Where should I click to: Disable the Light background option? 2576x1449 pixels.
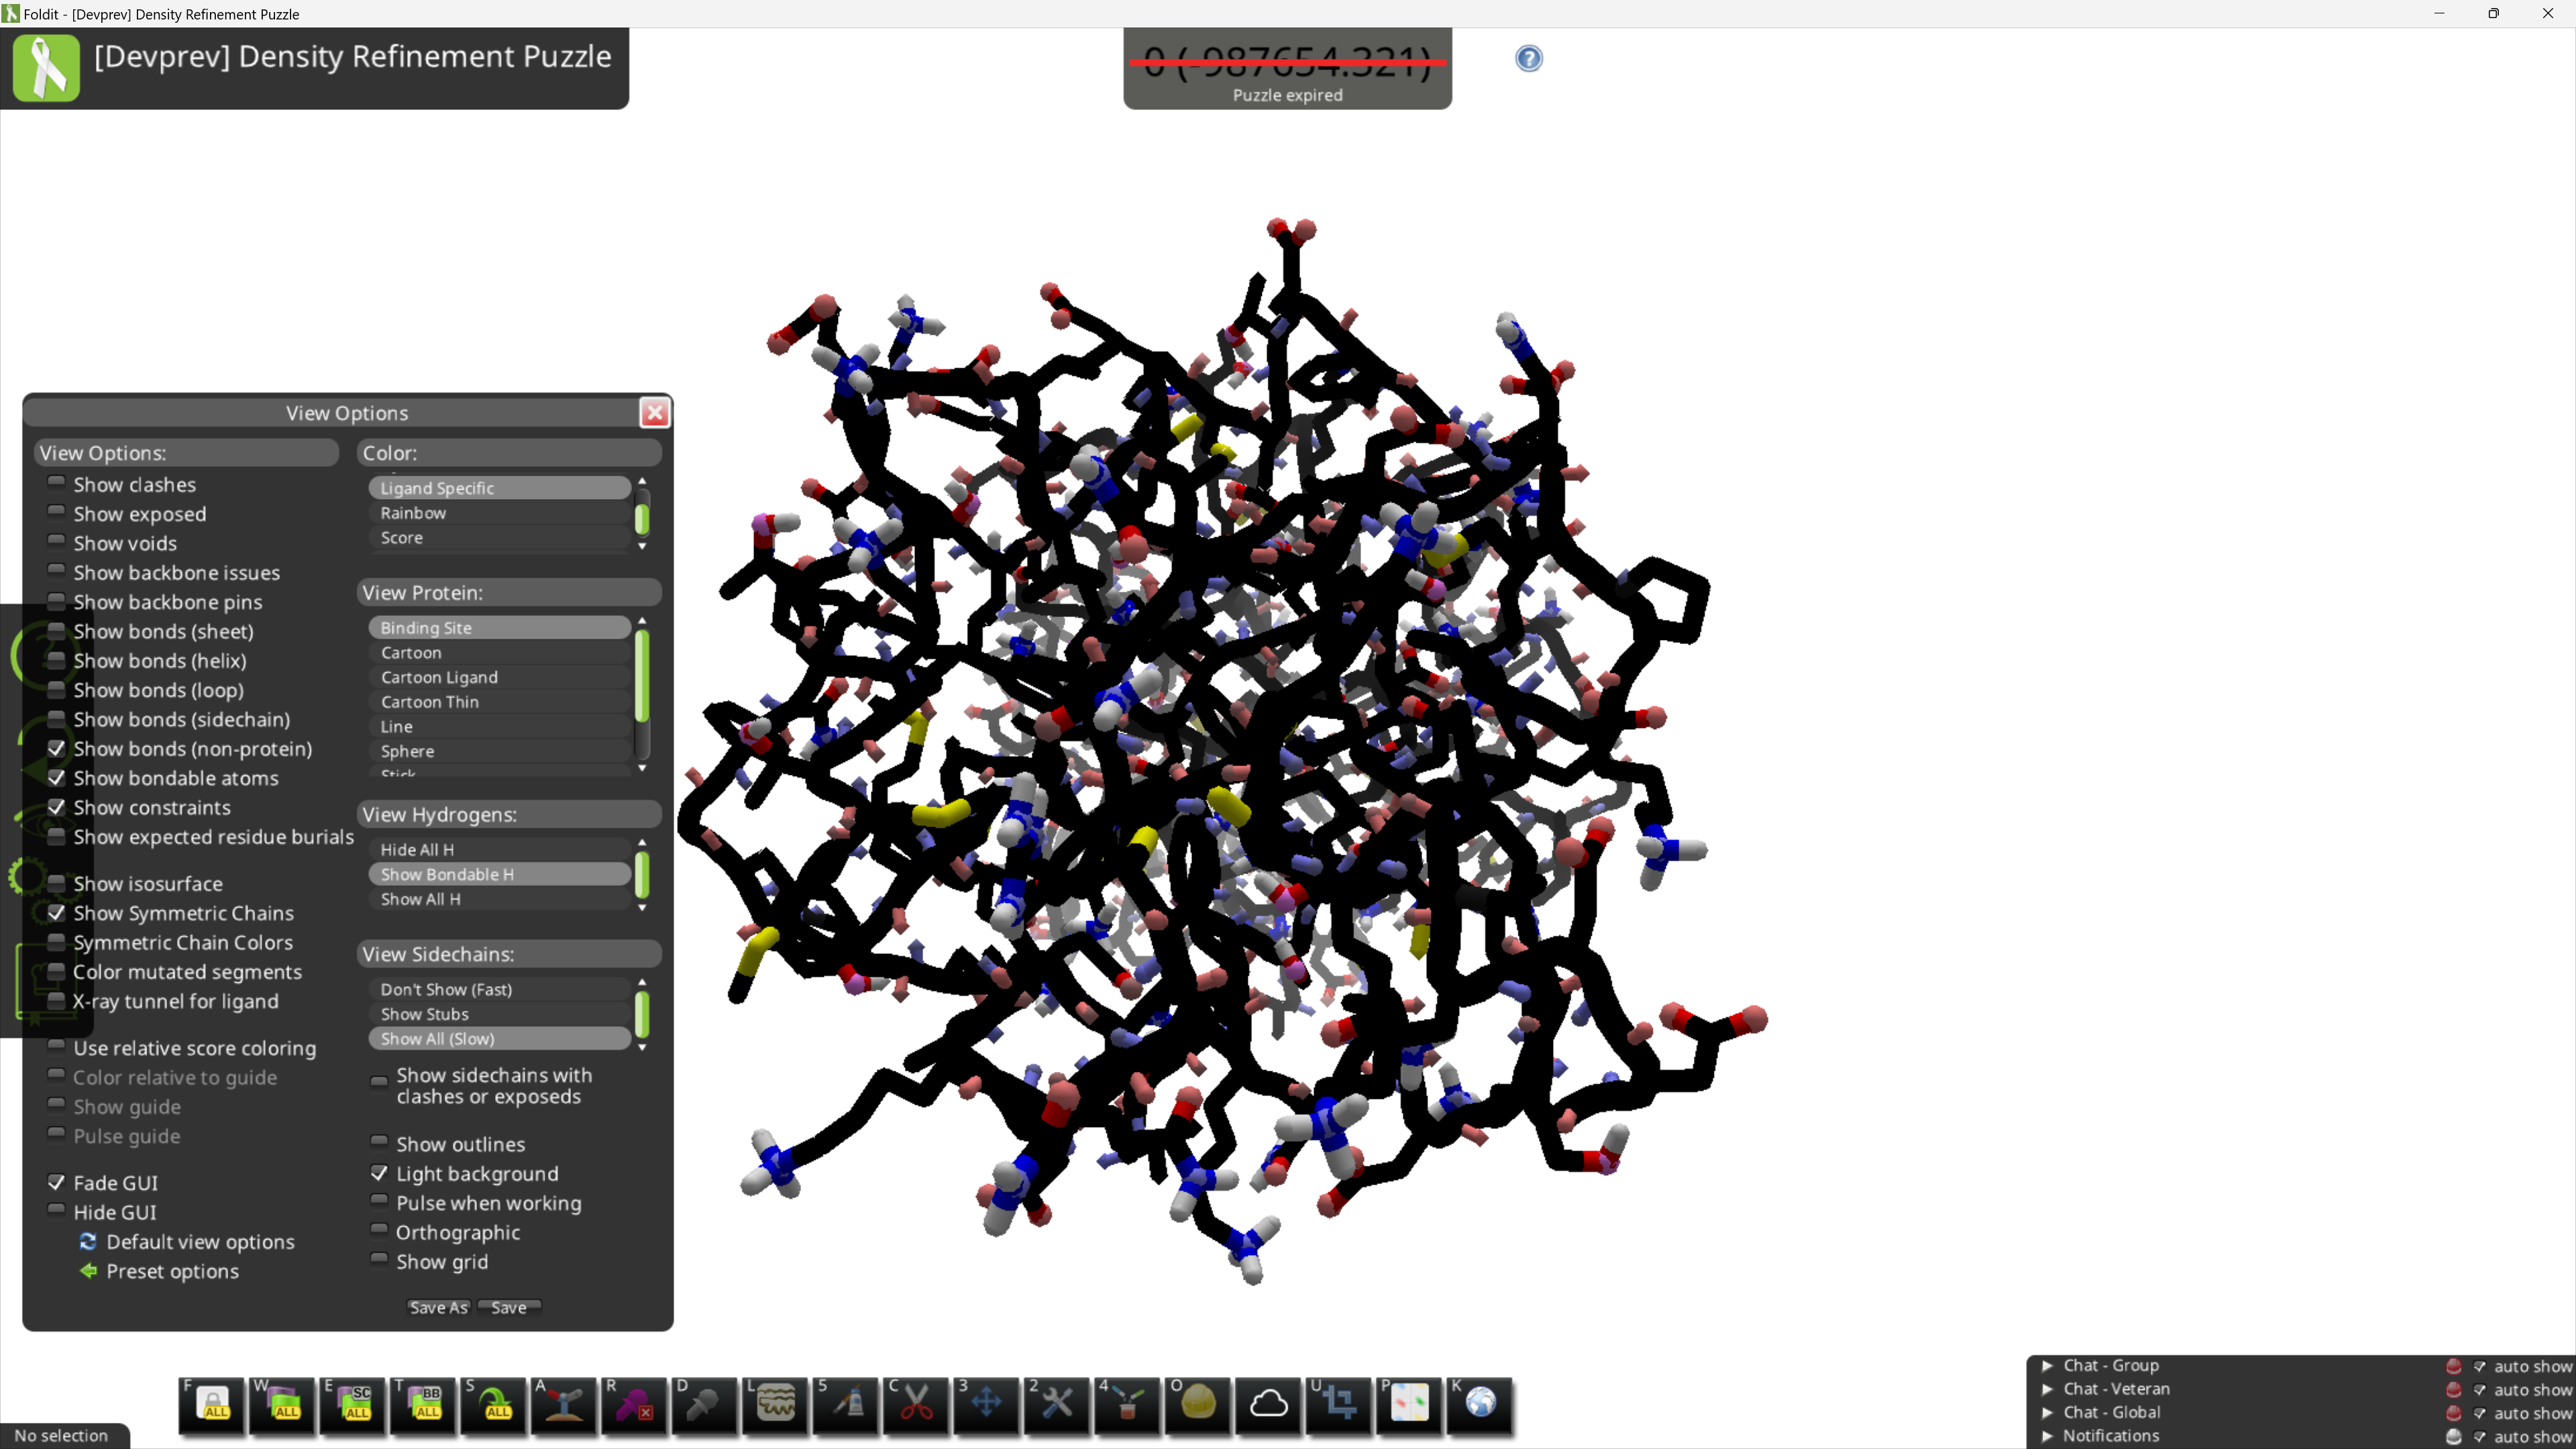[x=379, y=1173]
